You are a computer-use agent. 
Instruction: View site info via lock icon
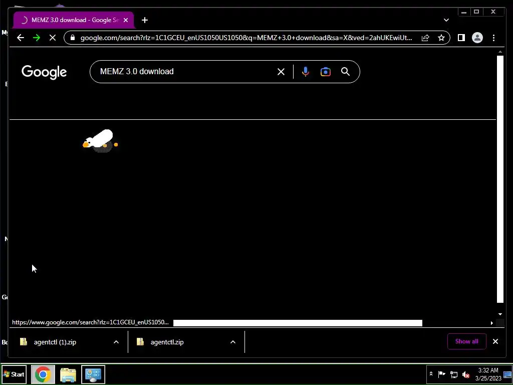(x=73, y=38)
